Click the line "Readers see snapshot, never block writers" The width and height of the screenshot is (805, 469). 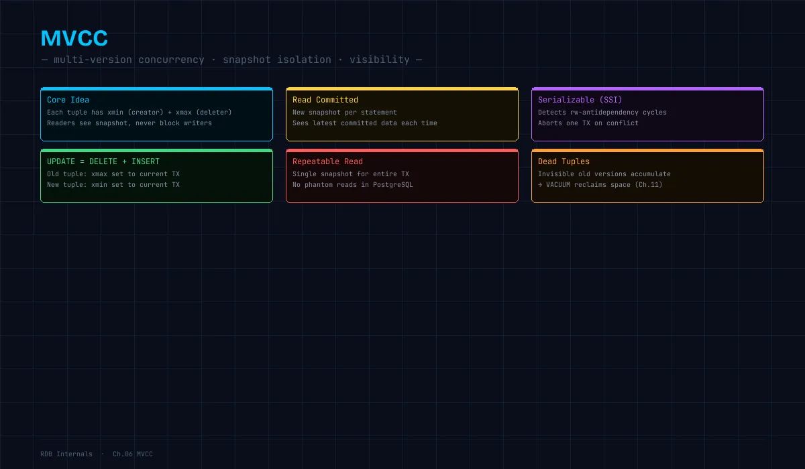point(129,123)
